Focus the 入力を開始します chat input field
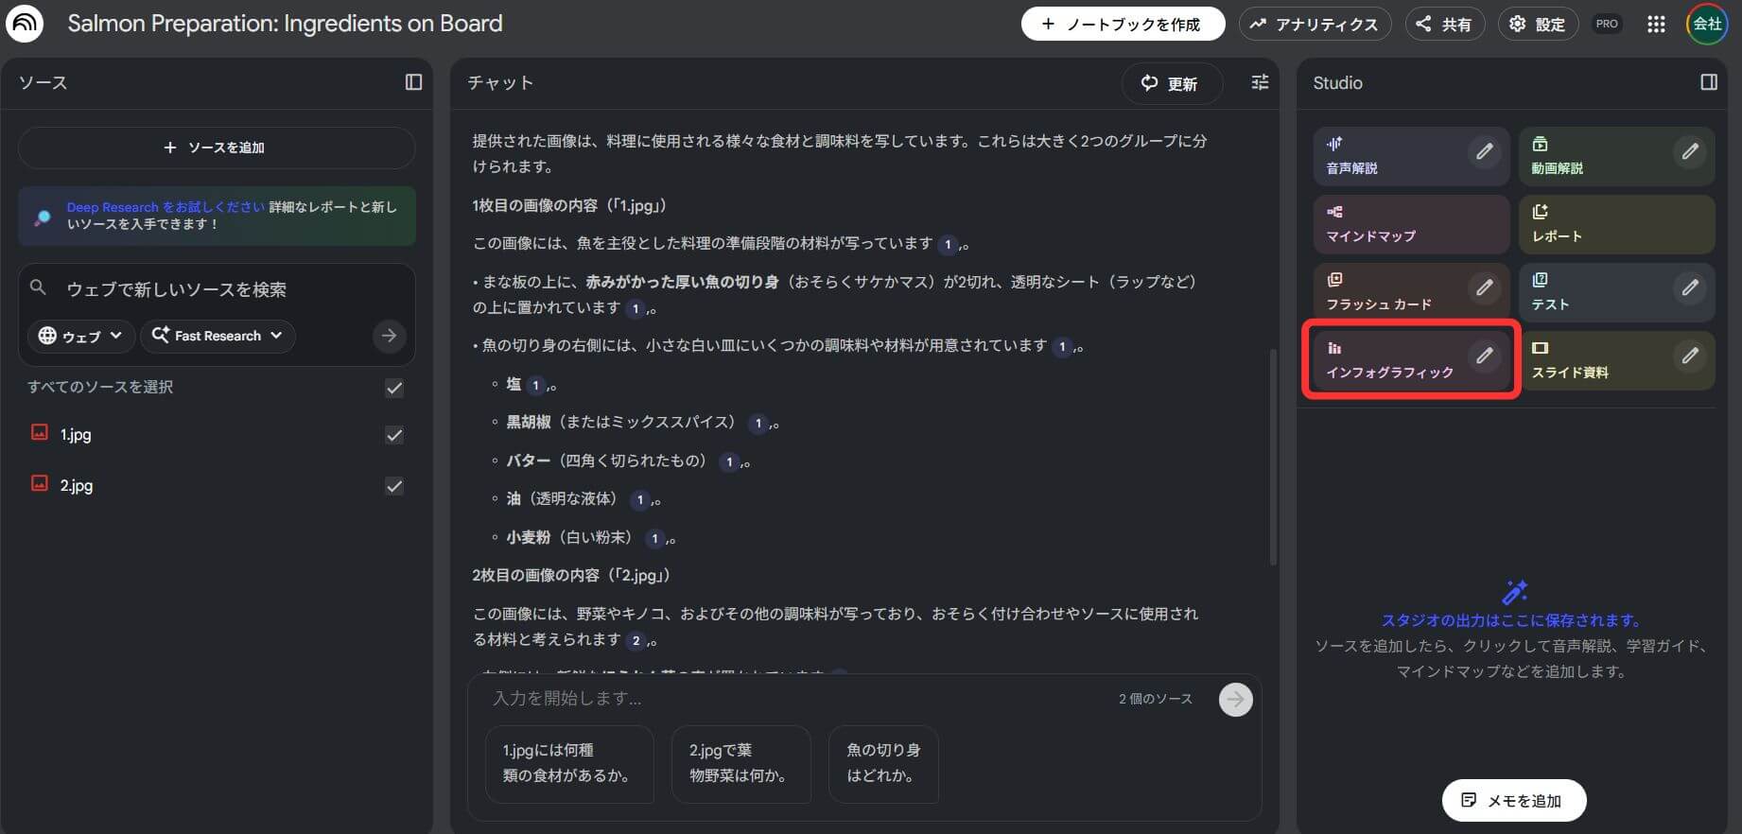1742x834 pixels. [794, 699]
